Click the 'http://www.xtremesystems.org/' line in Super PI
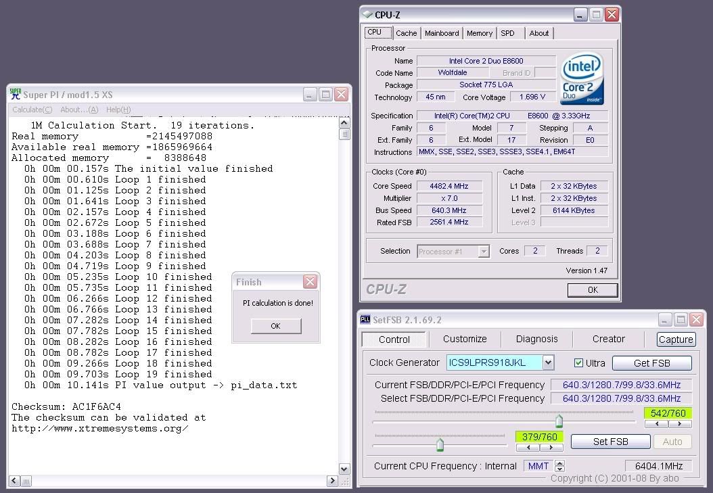Image resolution: width=713 pixels, height=493 pixels. 100,428
